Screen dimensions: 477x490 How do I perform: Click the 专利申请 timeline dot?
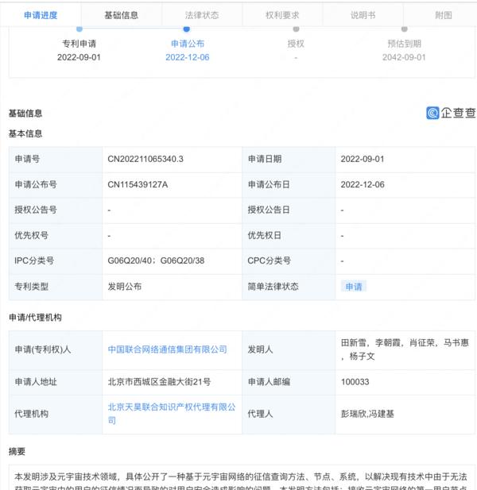click(x=79, y=29)
